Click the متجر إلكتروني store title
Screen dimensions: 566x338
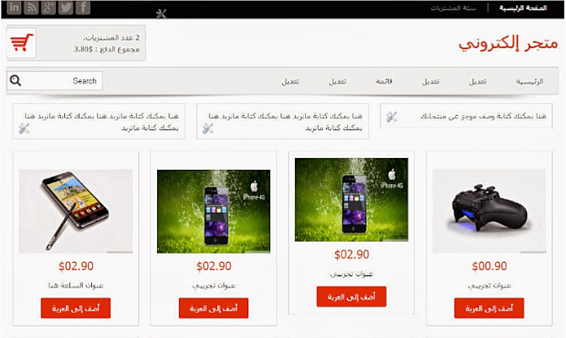508,43
